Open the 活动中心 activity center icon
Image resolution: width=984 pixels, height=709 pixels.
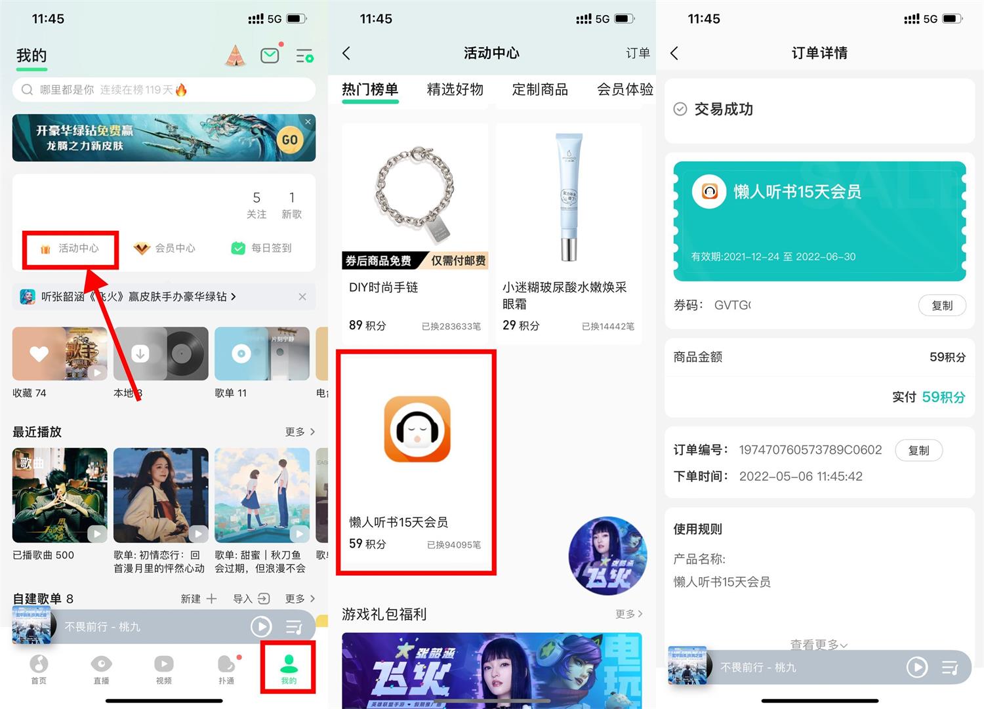pos(45,248)
